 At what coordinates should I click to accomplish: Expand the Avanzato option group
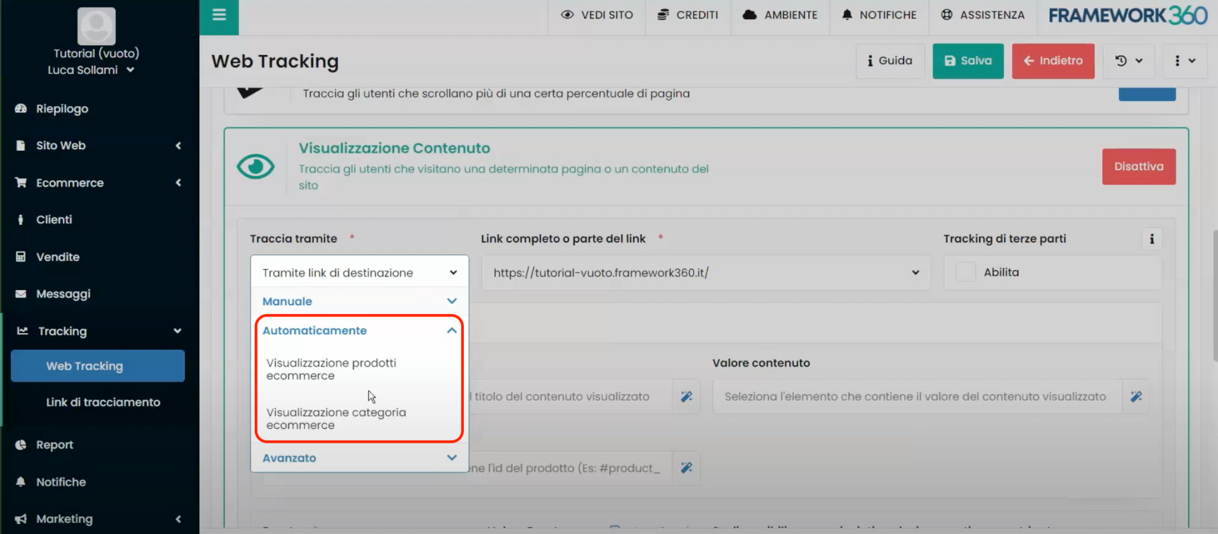[359, 458]
